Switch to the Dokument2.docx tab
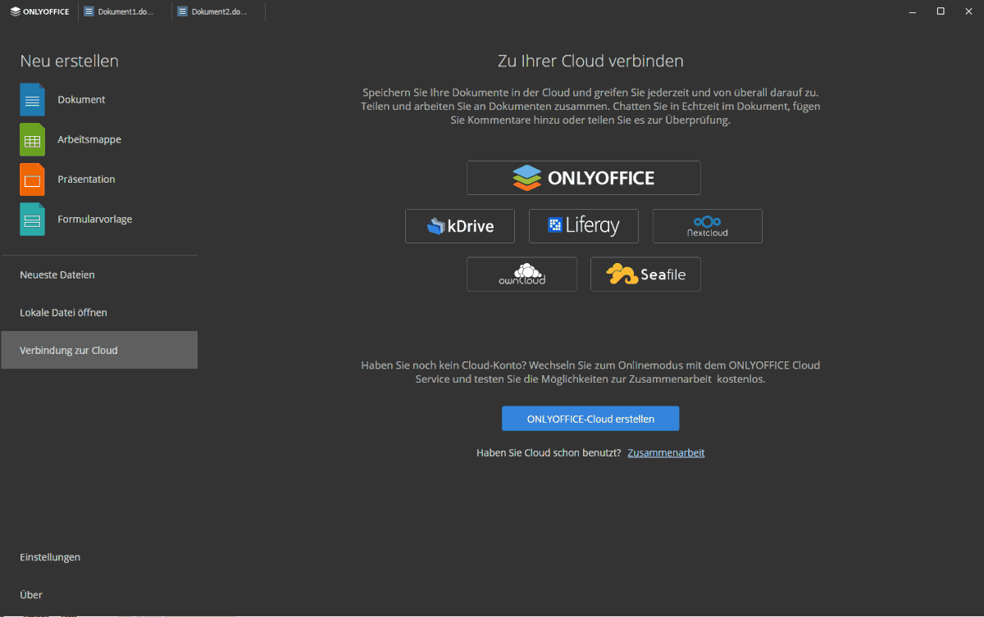Image resolution: width=984 pixels, height=617 pixels. point(218,11)
